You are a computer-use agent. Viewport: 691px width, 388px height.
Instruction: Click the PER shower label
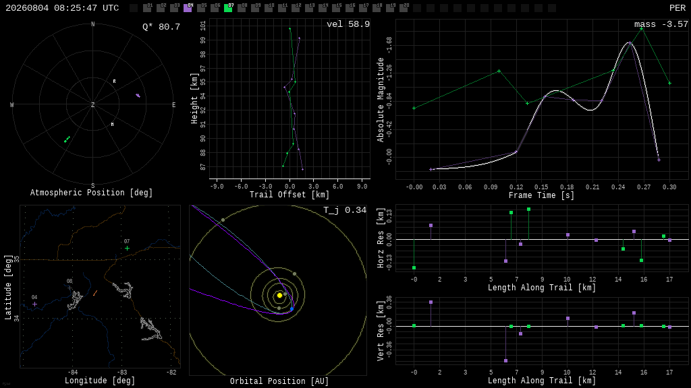point(678,8)
